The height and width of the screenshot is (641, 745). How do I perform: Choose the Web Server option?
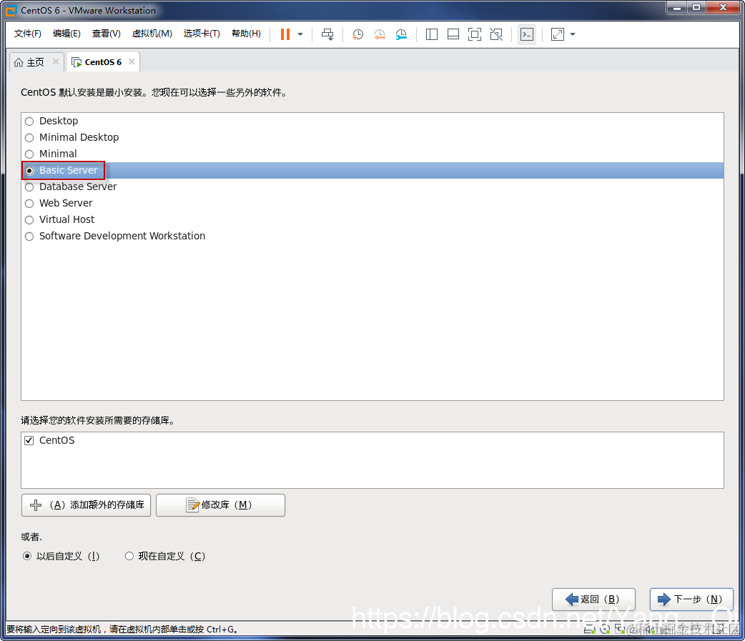point(29,204)
